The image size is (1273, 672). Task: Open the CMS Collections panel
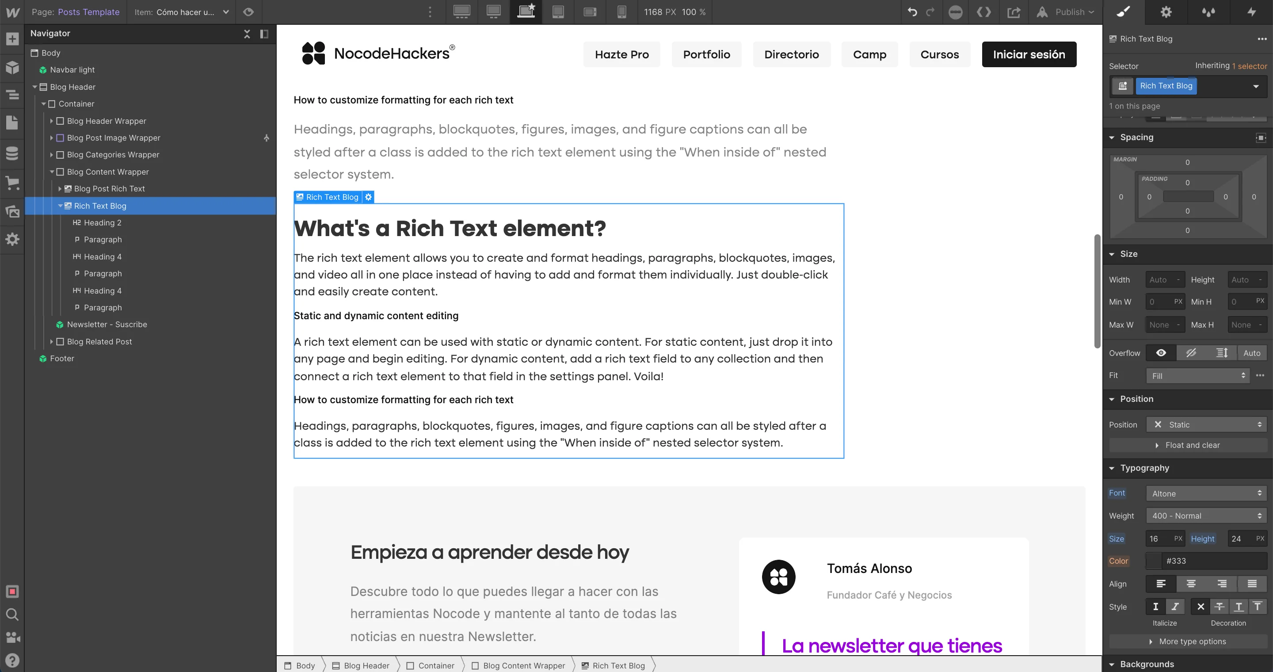pos(12,153)
